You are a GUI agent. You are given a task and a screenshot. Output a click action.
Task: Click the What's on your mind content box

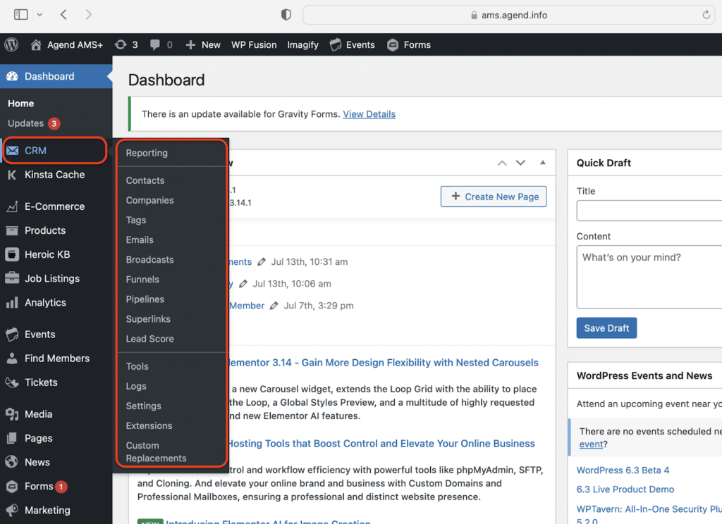[649, 277]
